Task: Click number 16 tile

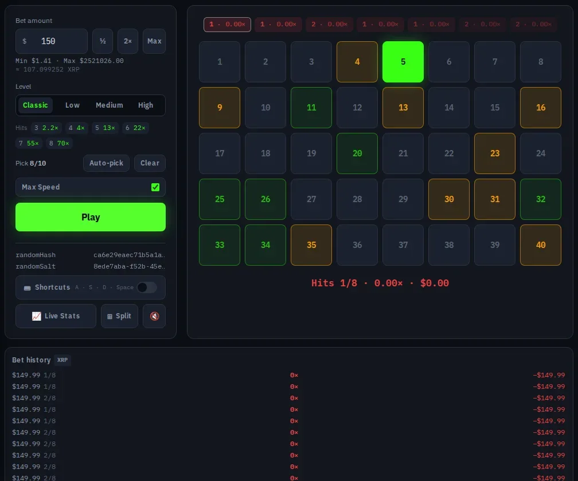Action: coord(541,108)
